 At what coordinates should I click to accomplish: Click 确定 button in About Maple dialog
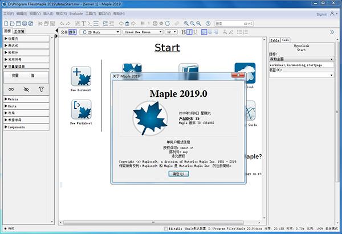tap(178, 174)
